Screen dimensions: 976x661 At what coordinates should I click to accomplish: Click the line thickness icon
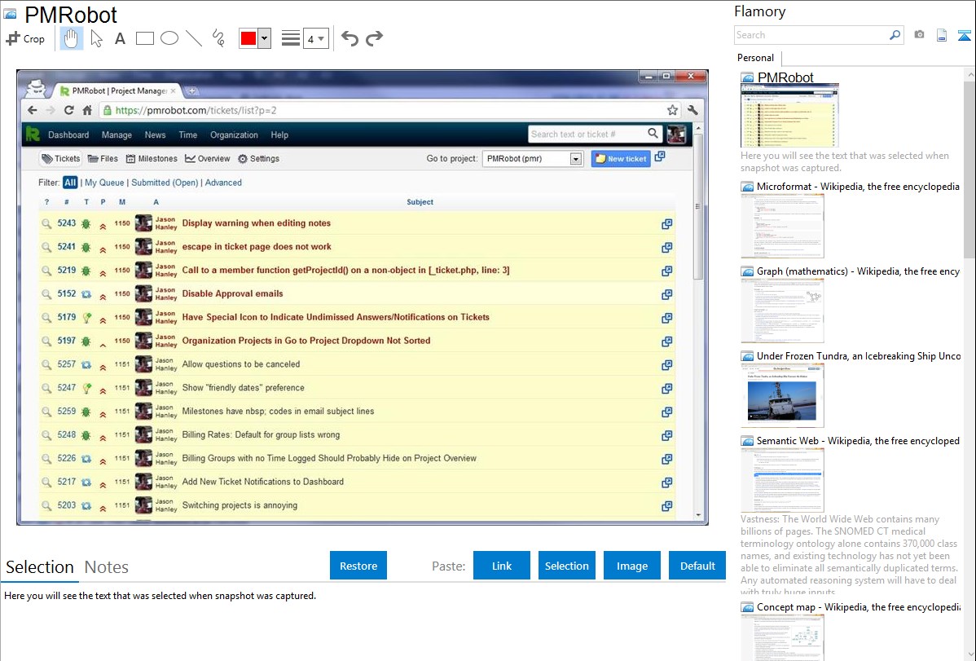click(290, 38)
